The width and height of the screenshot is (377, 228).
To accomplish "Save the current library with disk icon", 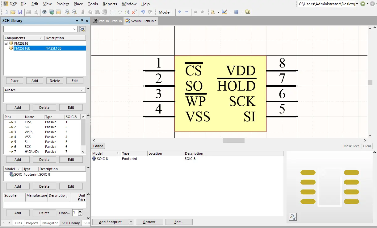I will click(20, 12).
